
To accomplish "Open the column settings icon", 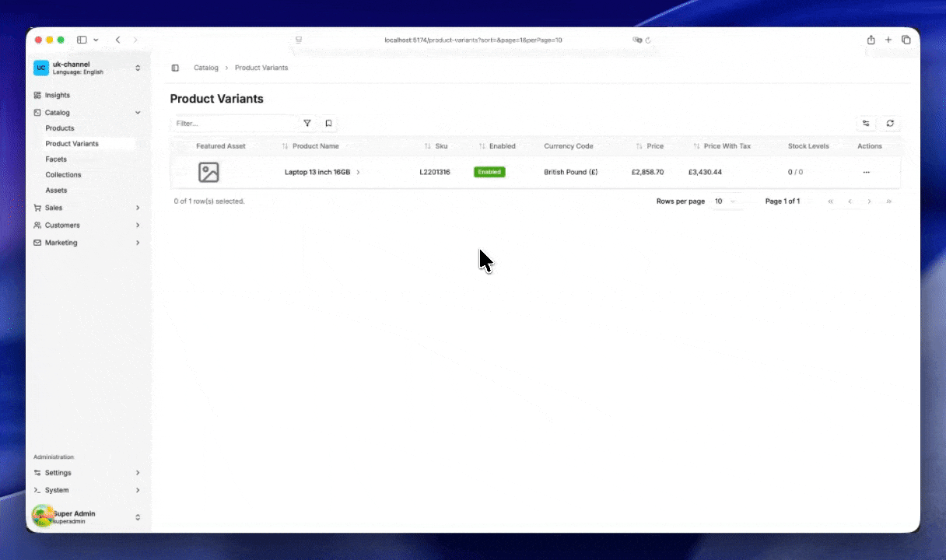I will (x=866, y=123).
